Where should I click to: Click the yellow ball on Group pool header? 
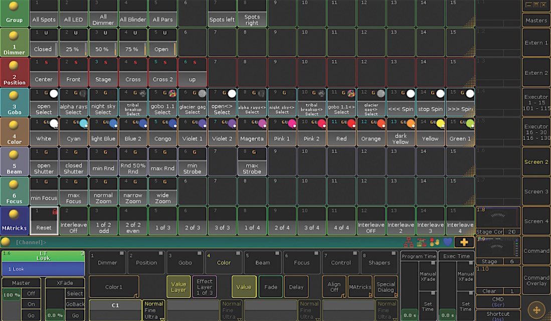pyautogui.click(x=14, y=7)
